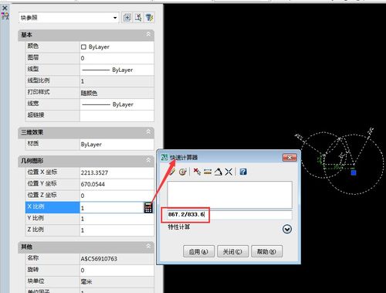
Task: Click the calculator expression input field
Action: (x=229, y=215)
